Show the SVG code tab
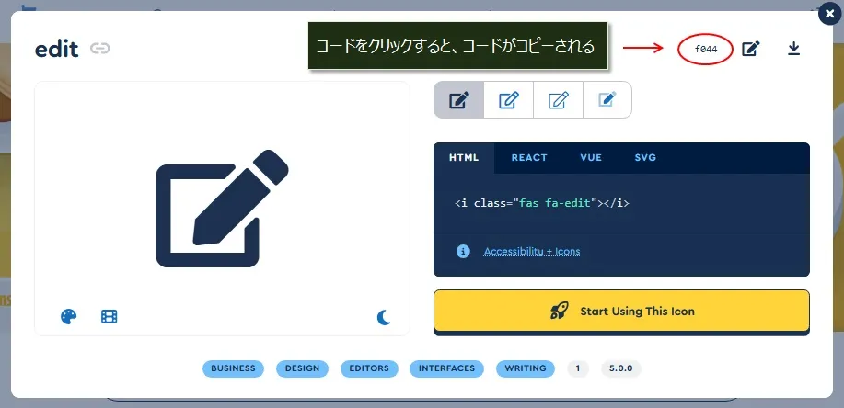Viewport: 844px width, 408px height. pos(645,158)
